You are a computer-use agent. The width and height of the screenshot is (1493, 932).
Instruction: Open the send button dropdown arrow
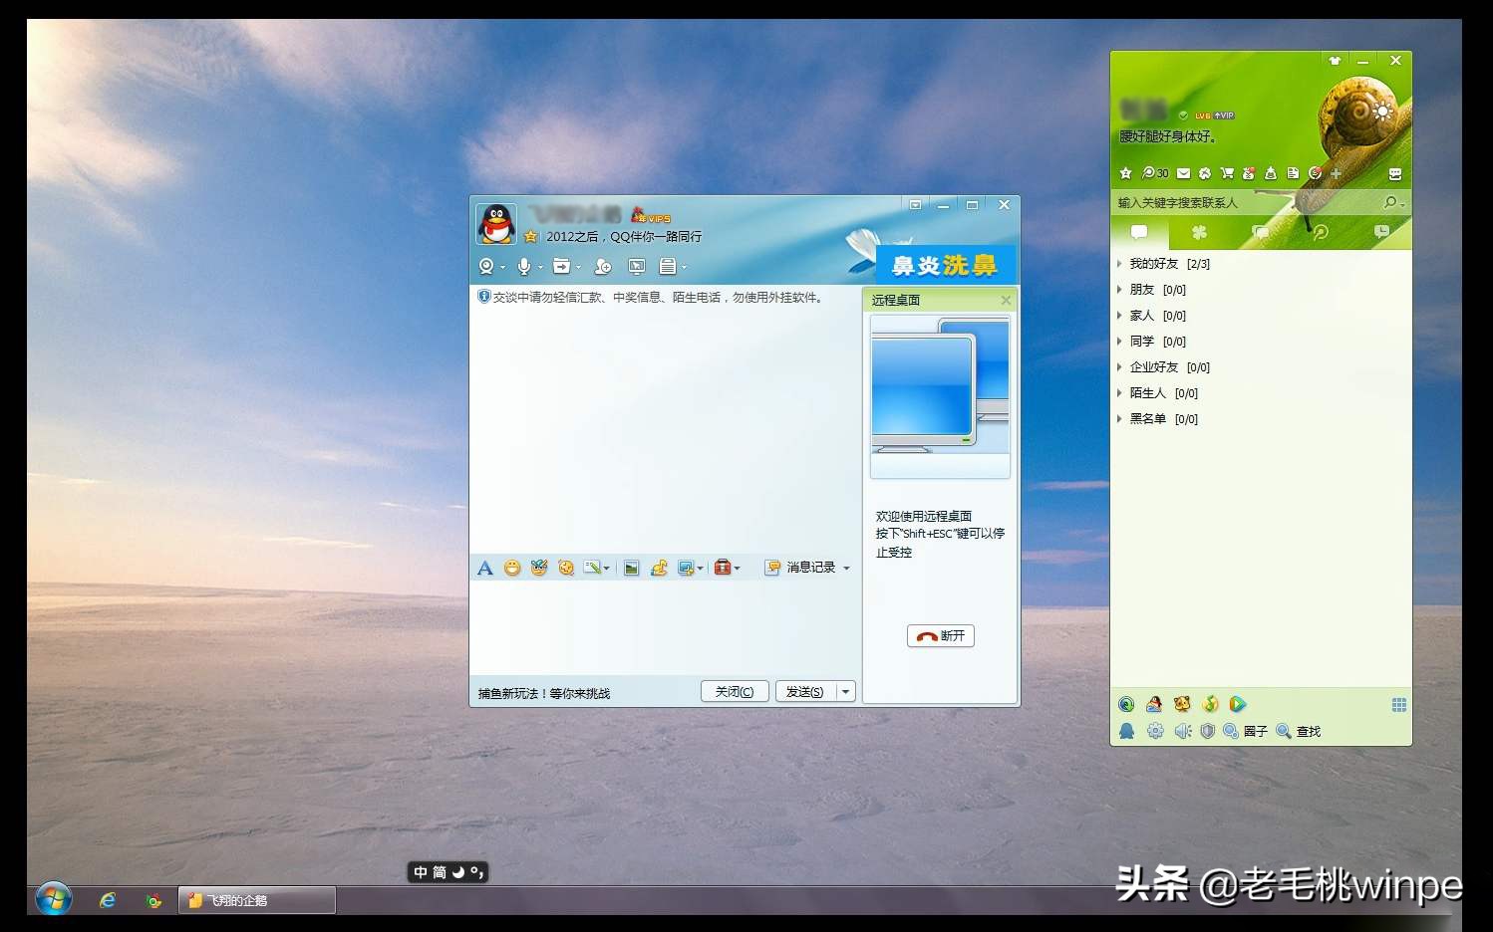coord(844,690)
